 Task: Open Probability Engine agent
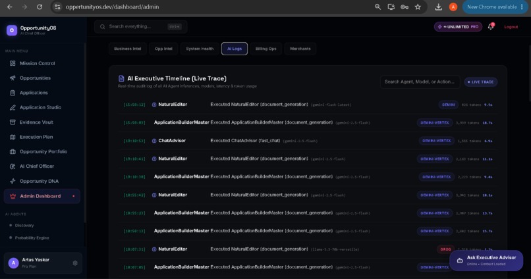click(x=32, y=238)
